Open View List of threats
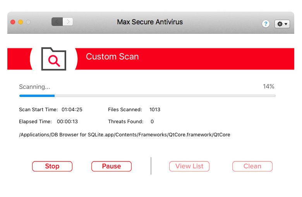Viewport: 302px width, 197px height. point(189,166)
